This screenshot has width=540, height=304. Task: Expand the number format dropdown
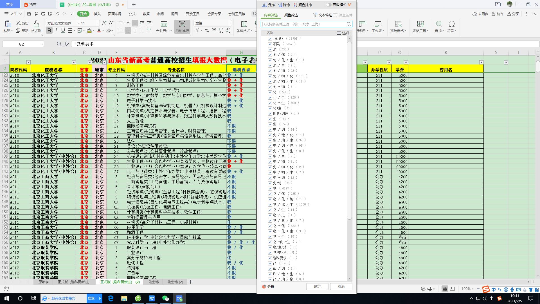230,23
